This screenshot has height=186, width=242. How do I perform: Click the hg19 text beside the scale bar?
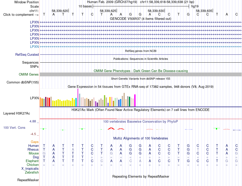(195, 6)
